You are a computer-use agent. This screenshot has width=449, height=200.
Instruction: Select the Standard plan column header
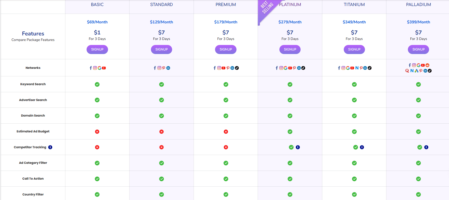pos(161,5)
